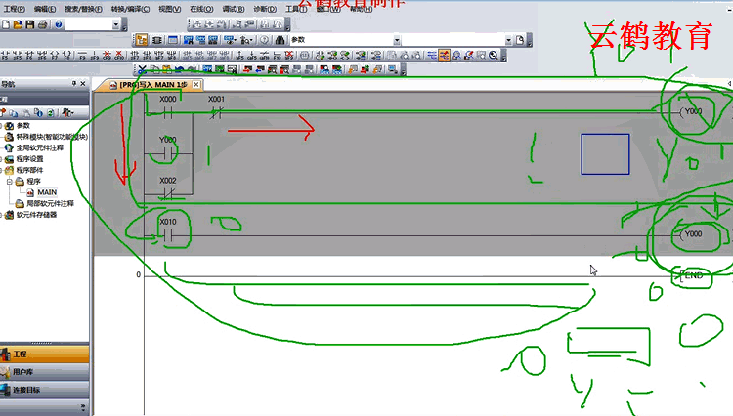Toggle the highlighted orange ladder mode icon
Viewport: 733px width, 416px height.
444,56
